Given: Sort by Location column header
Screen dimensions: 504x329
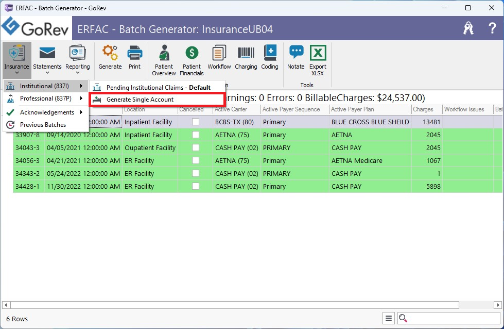Looking at the screenshot, I should 150,109.
